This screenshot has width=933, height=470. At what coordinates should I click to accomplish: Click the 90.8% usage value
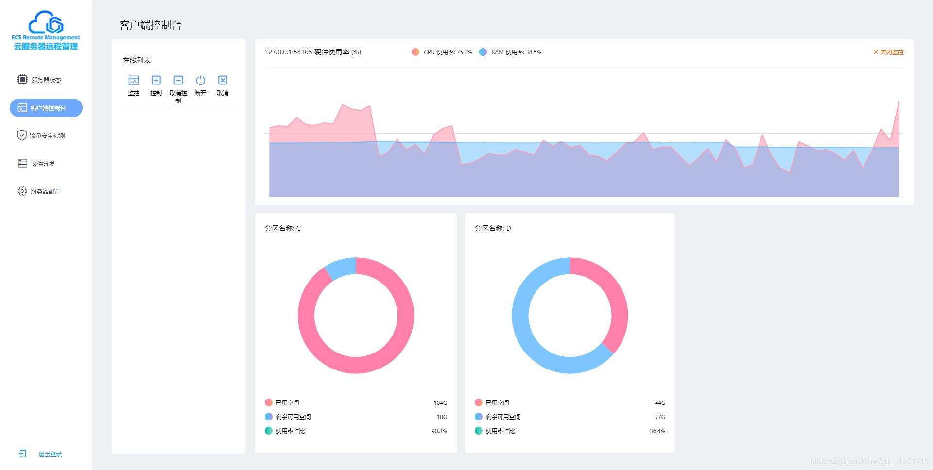(x=439, y=431)
